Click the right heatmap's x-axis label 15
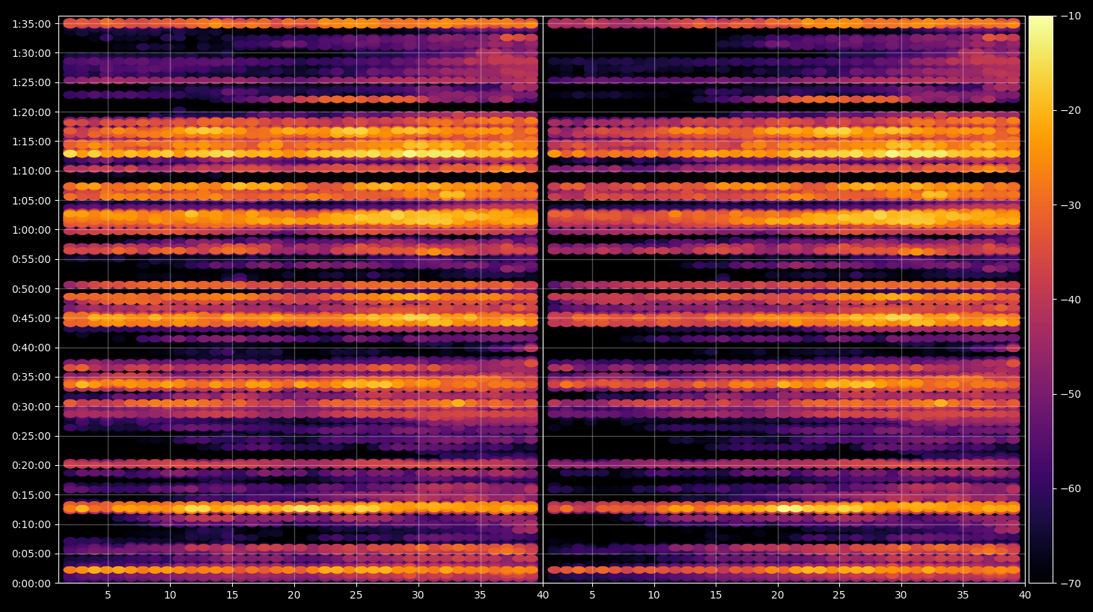Image resolution: width=1093 pixels, height=612 pixels. tap(716, 596)
